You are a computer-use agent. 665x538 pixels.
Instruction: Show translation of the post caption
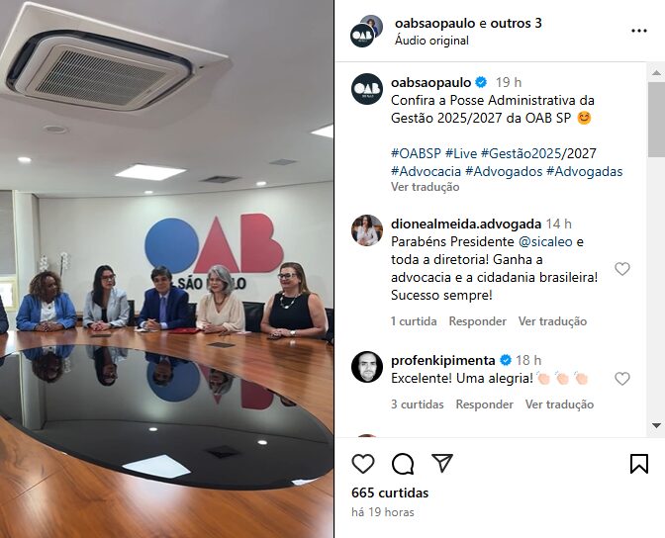[425, 187]
